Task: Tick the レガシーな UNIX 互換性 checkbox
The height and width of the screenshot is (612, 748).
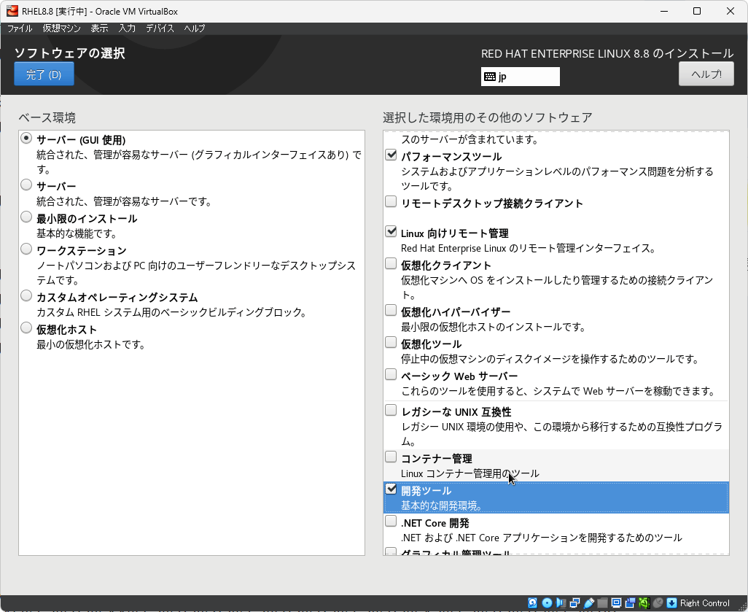Action: click(391, 410)
